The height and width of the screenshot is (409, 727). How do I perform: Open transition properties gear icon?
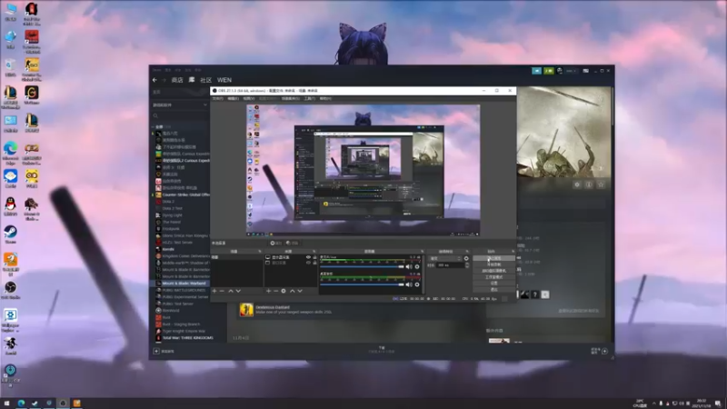coord(466,258)
